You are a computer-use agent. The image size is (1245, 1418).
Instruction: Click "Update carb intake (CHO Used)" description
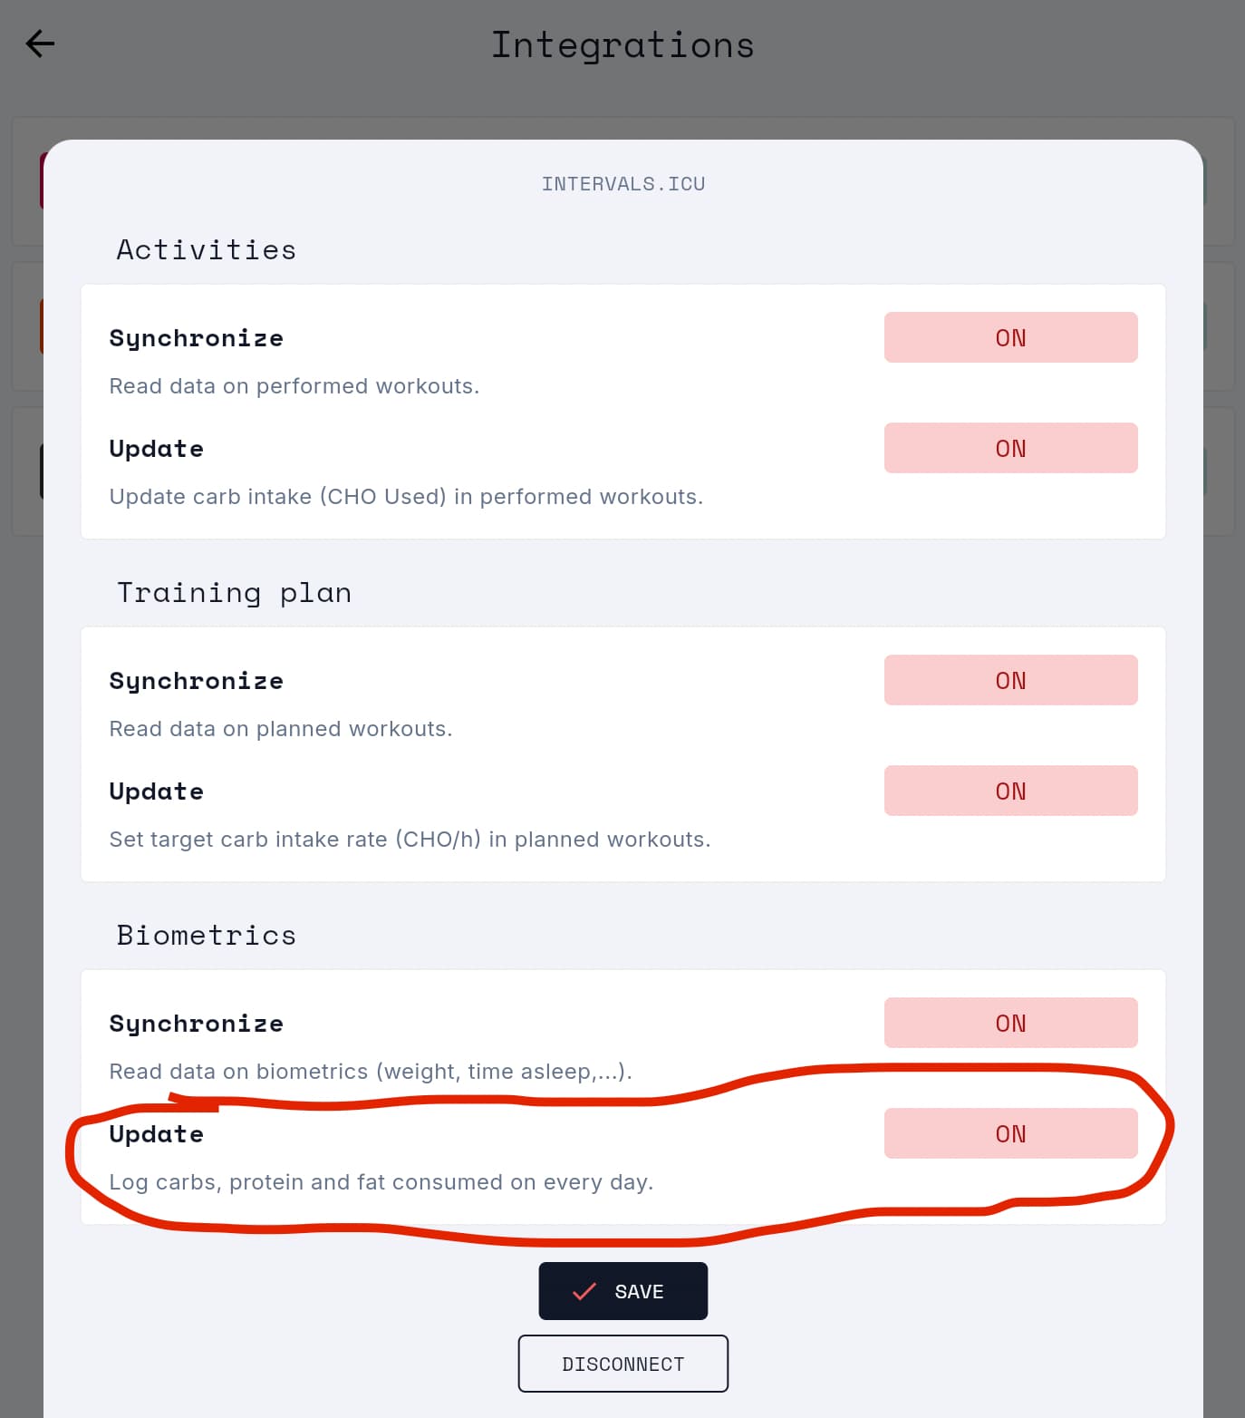pos(406,497)
